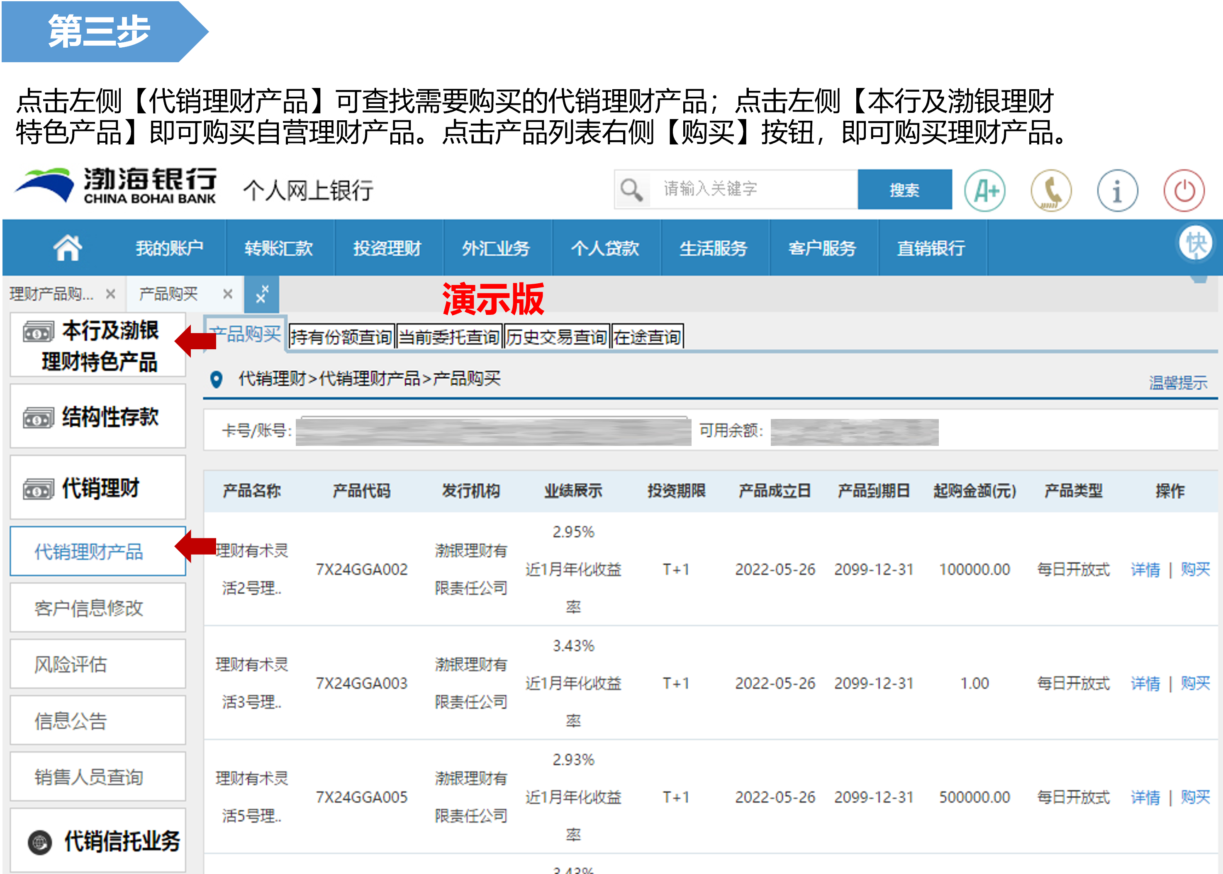Select 风险评估 in sidebar

coord(98,665)
